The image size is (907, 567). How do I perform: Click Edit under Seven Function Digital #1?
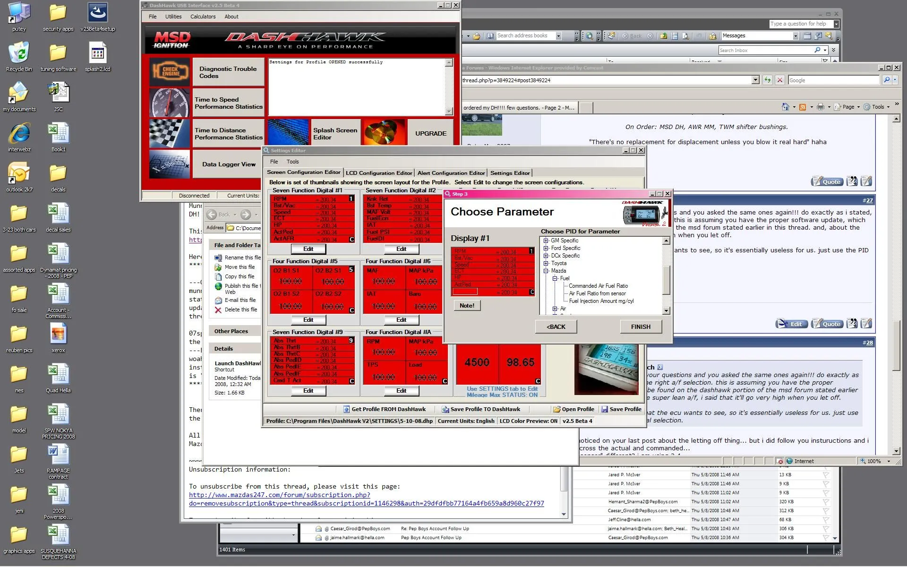(308, 249)
